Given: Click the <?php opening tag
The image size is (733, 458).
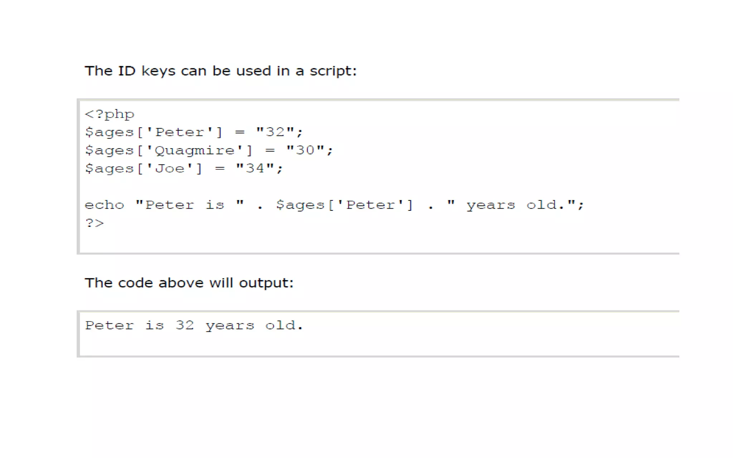Looking at the screenshot, I should 110,114.
